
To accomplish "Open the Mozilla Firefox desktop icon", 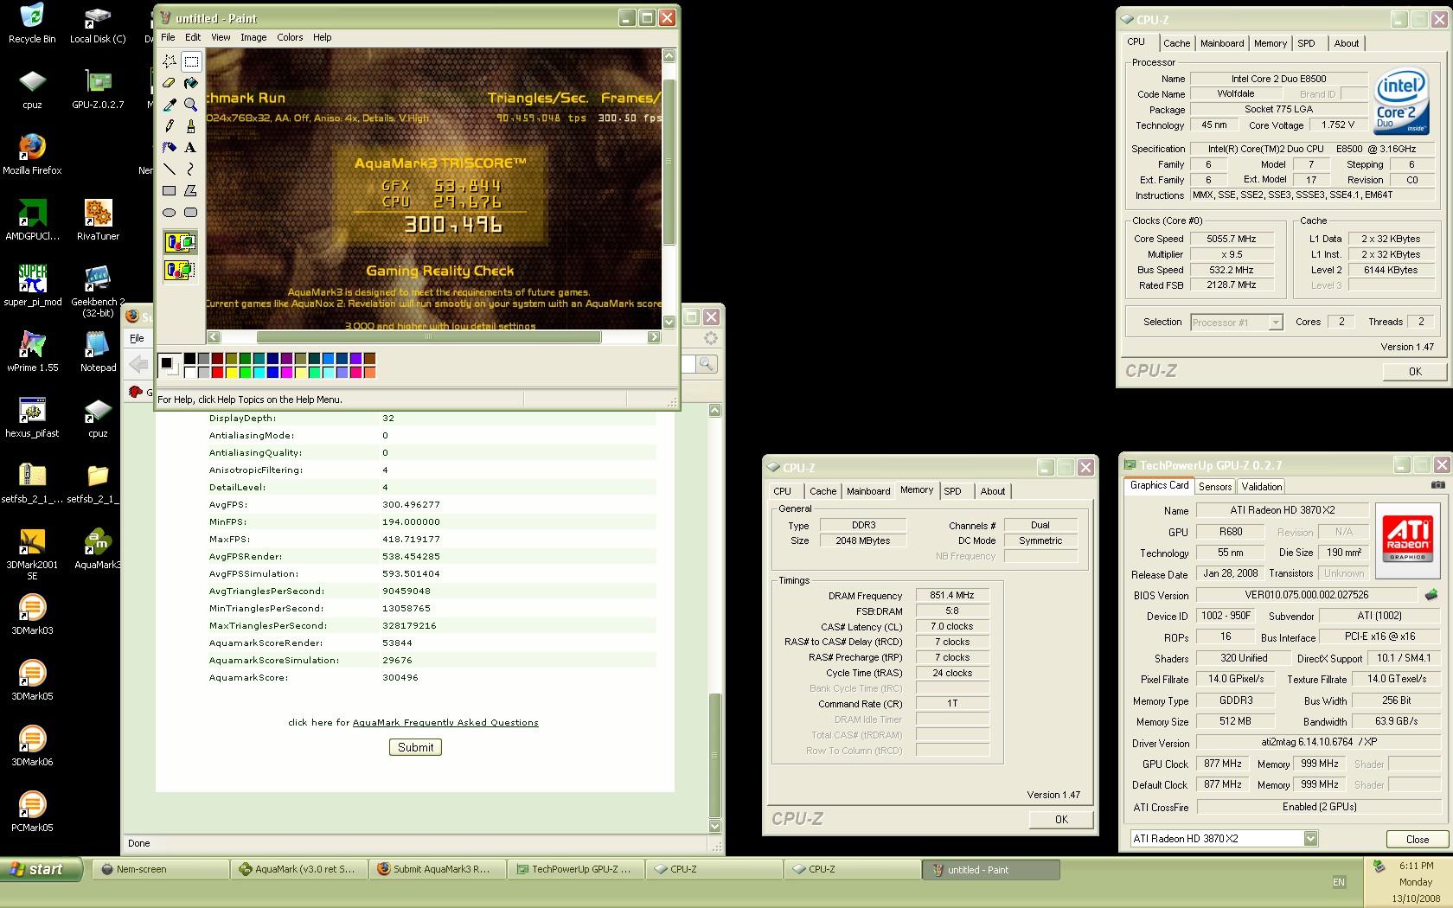I will click(32, 154).
